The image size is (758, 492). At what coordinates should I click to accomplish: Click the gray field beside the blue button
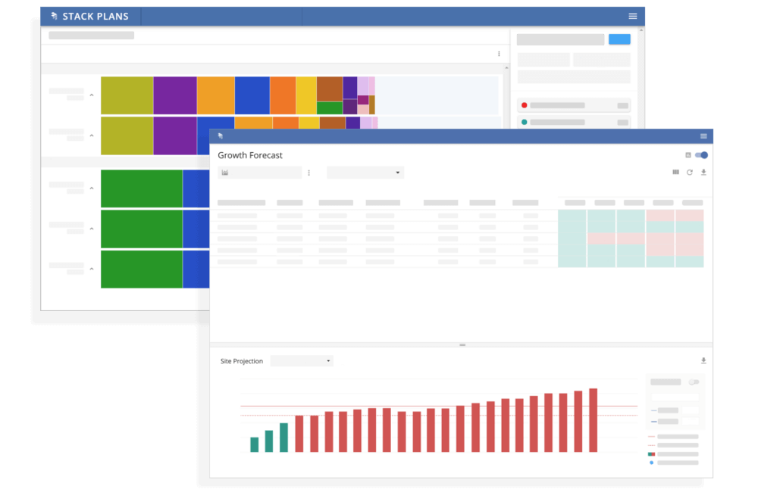pyautogui.click(x=560, y=39)
